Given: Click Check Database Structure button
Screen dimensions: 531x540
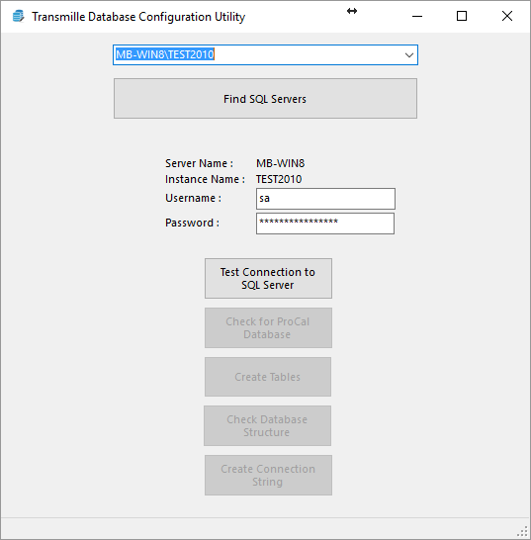Looking at the screenshot, I should coord(268,425).
